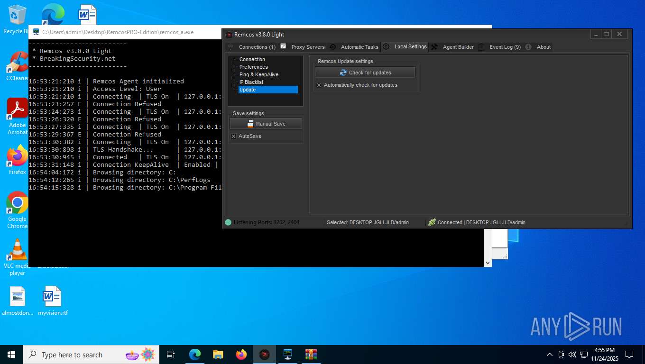The width and height of the screenshot is (645, 364).
Task: Open the VLC media player shortcut
Action: click(x=17, y=257)
